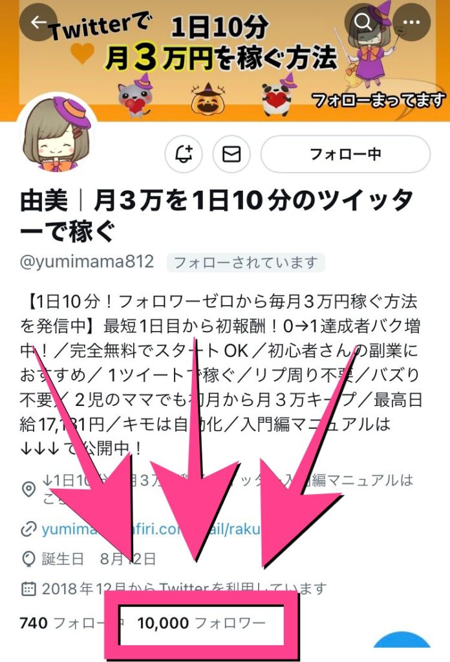This screenshot has height=662, width=450.
Task: Open search with the magnifier icon
Action: tap(363, 22)
